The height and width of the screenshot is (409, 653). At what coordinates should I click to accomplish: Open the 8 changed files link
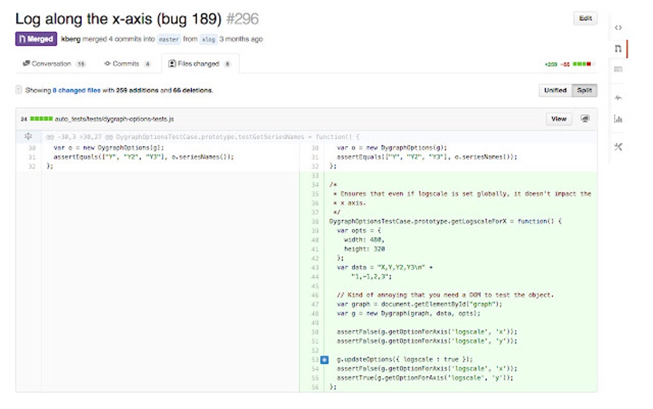[x=77, y=90]
